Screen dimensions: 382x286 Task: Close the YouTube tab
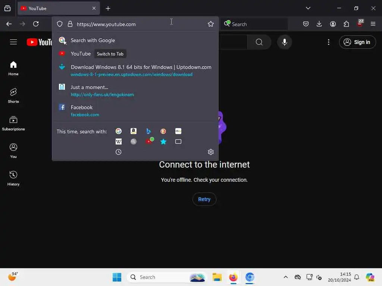[94, 8]
